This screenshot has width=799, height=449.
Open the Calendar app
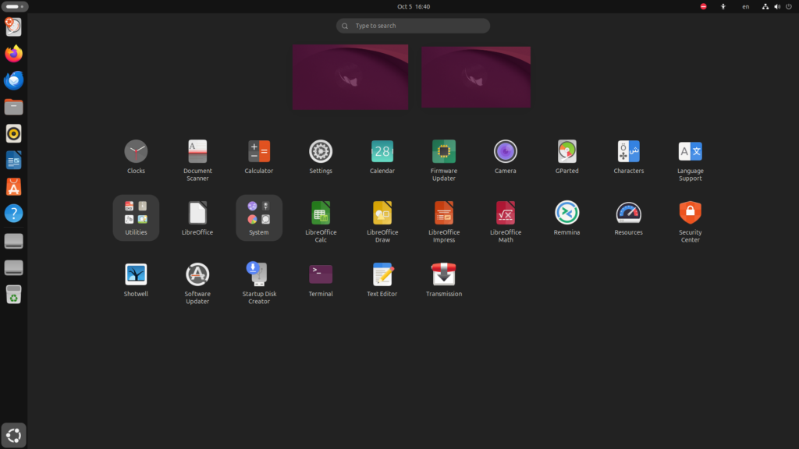click(382, 157)
